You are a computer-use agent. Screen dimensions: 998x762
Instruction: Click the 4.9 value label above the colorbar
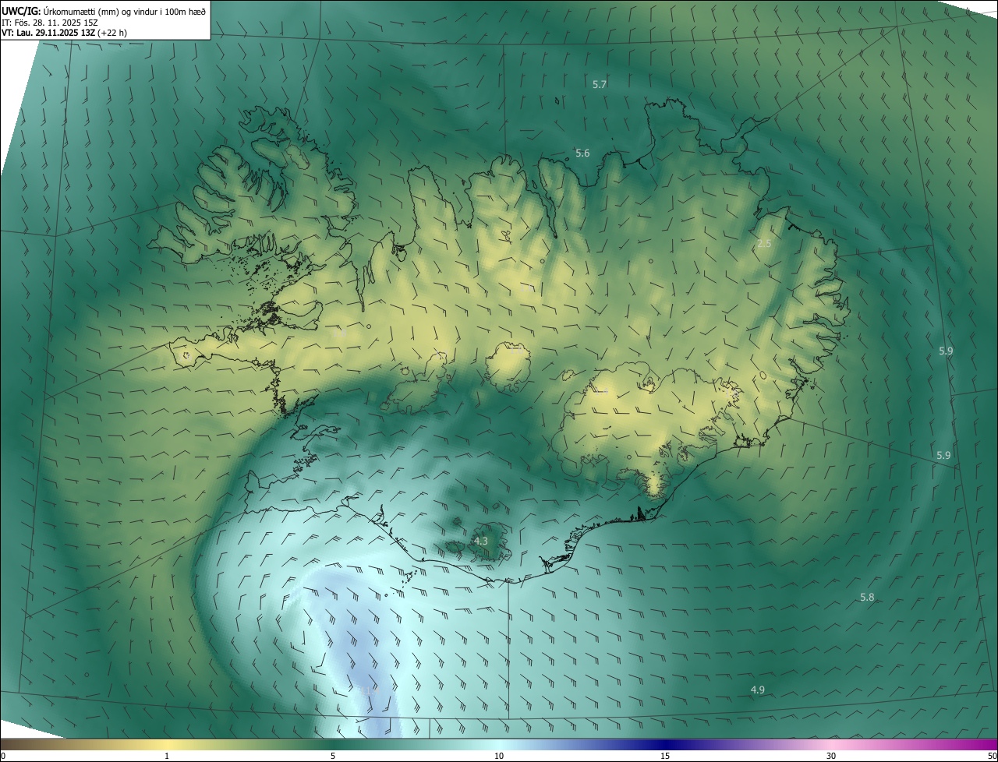click(x=757, y=690)
